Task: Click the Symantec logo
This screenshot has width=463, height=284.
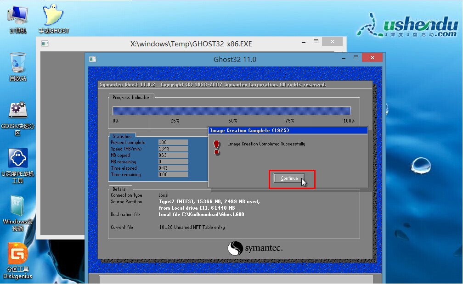Action: (x=255, y=248)
